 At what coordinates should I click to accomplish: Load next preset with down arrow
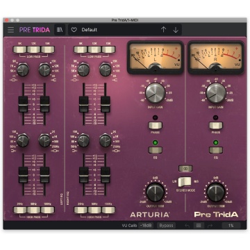[x=176, y=30]
